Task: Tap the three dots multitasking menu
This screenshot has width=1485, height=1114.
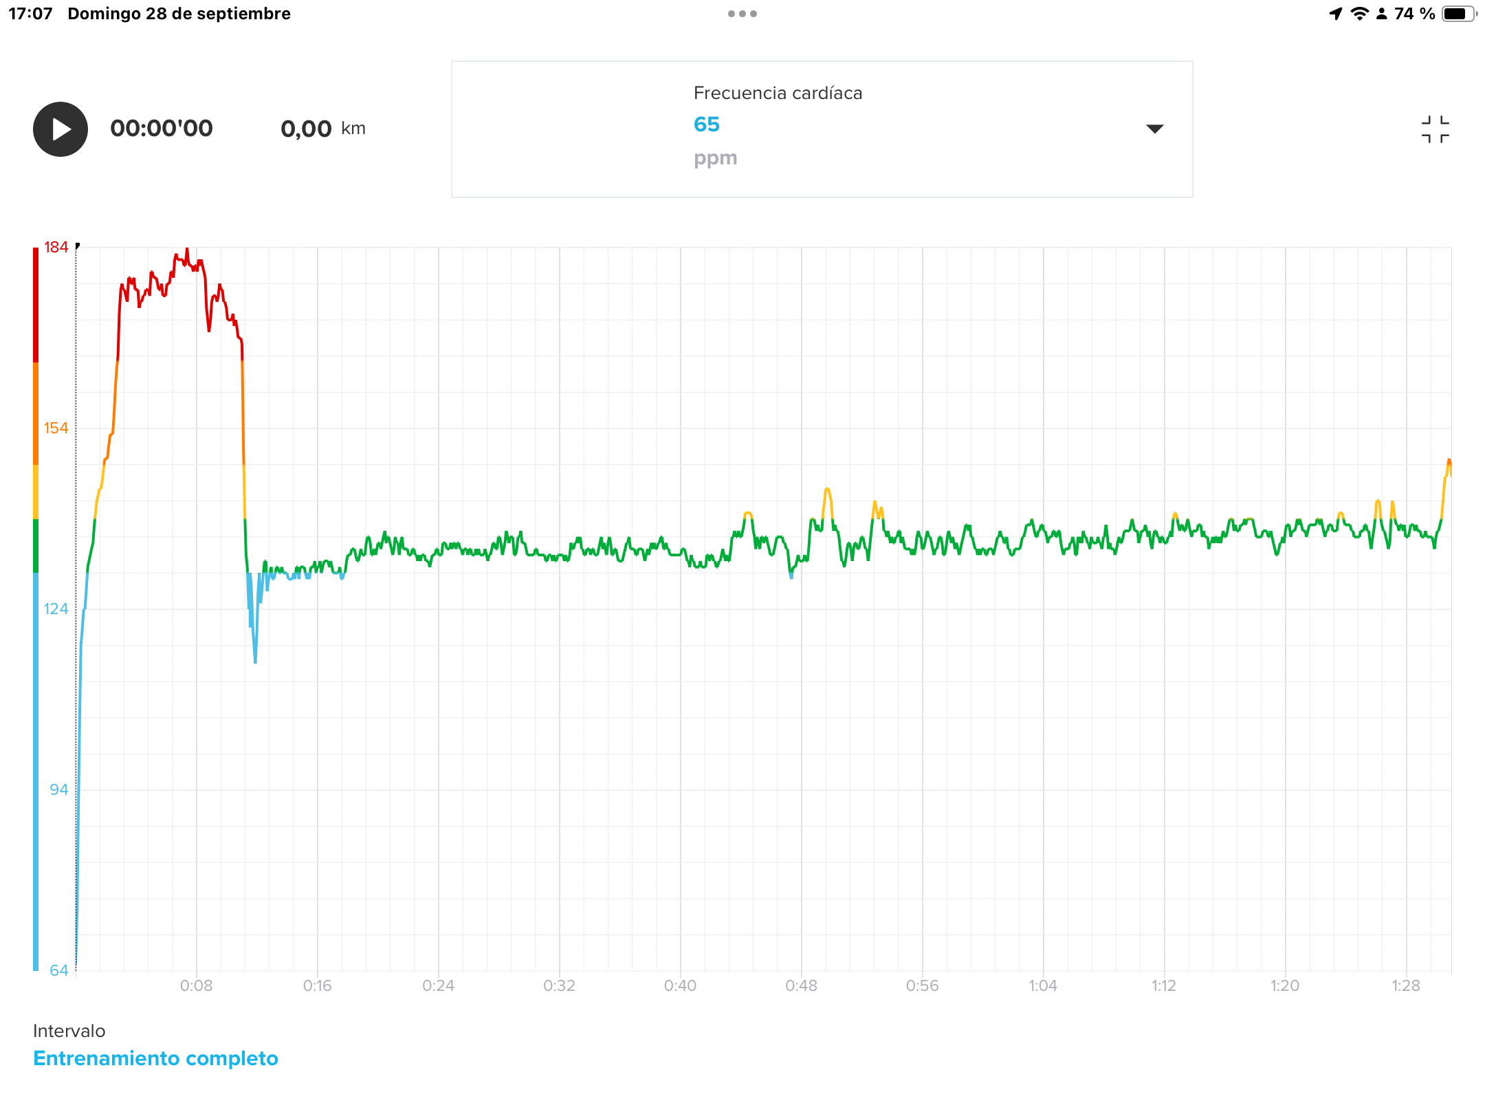Action: click(x=742, y=14)
